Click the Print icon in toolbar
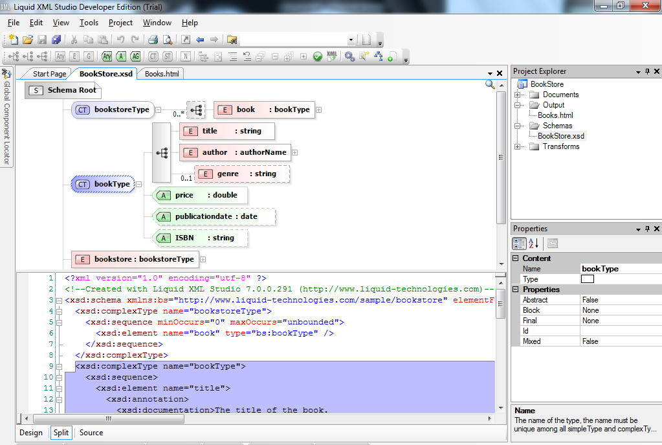This screenshot has height=445, width=662. [x=153, y=40]
